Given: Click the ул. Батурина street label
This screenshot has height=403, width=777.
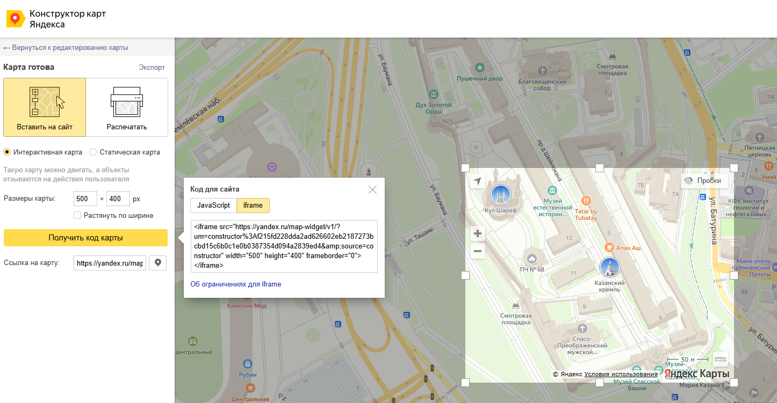Looking at the screenshot, I should (714, 221).
